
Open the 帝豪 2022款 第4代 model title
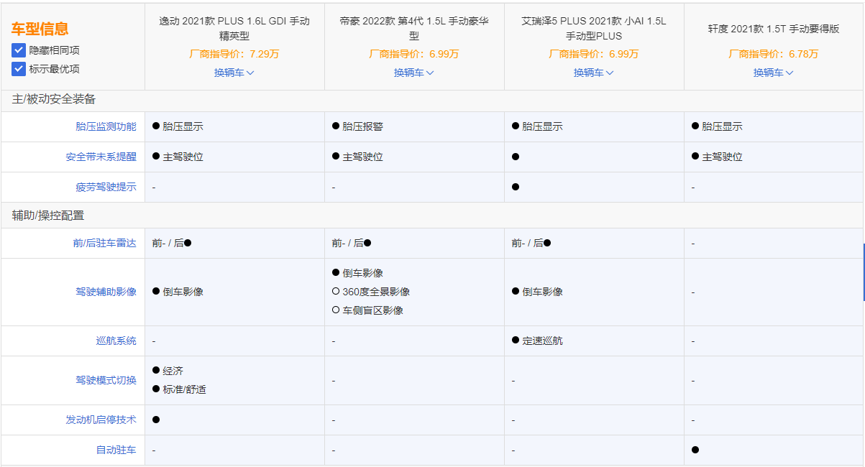tap(414, 28)
